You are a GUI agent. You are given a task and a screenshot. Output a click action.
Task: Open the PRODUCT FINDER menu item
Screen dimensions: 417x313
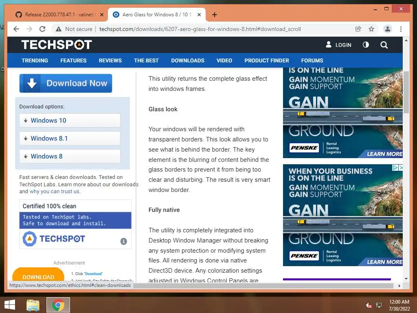267,60
